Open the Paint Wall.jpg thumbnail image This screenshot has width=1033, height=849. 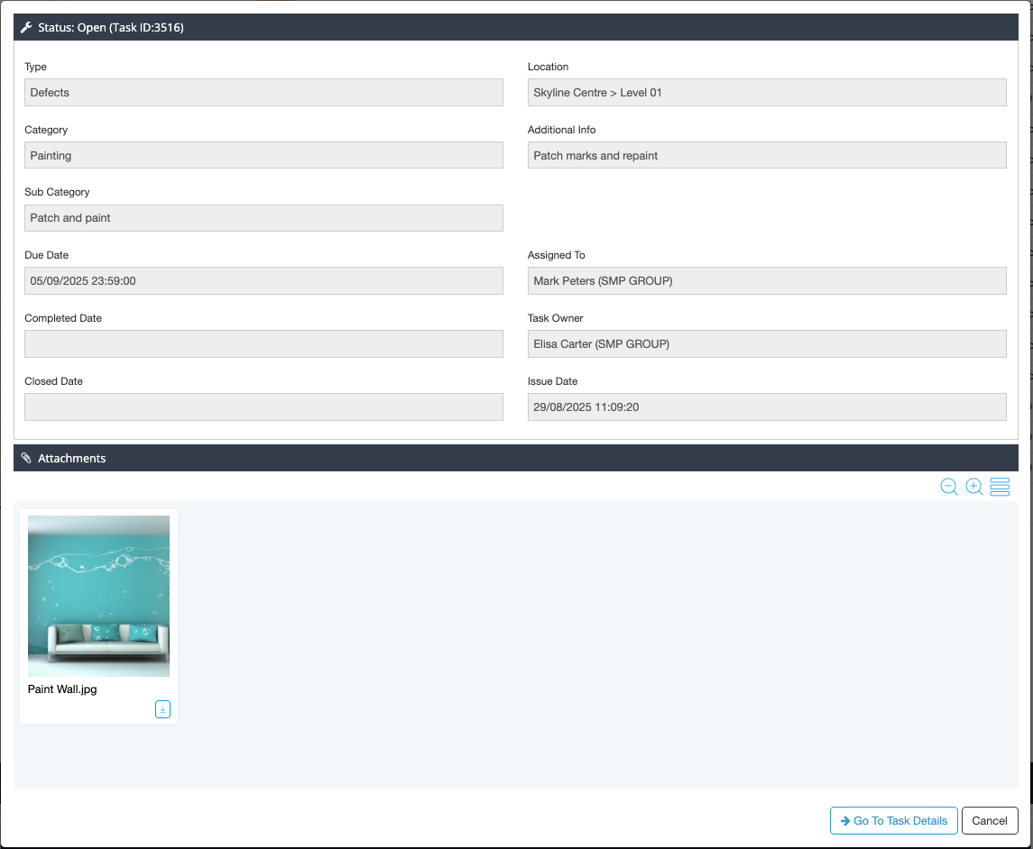click(x=98, y=596)
